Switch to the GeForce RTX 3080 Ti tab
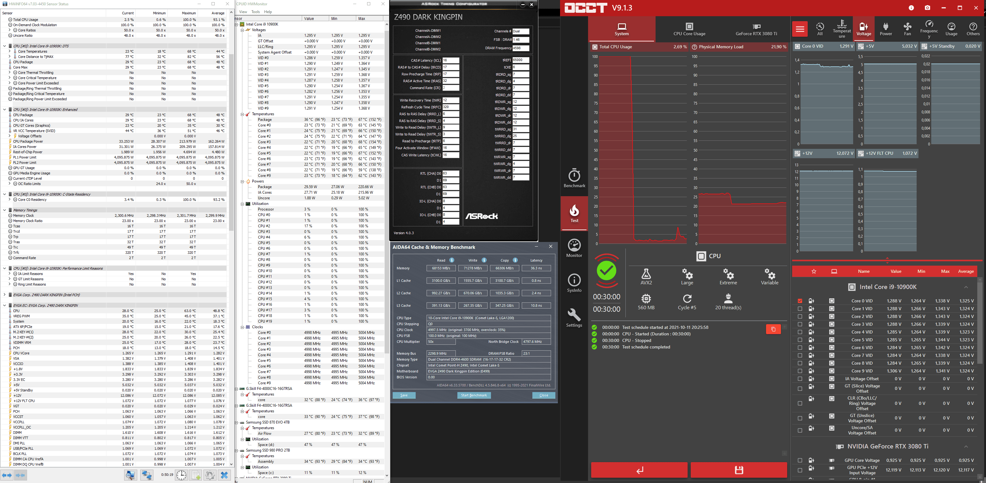Screen dimensions: 986x483 click(x=756, y=29)
